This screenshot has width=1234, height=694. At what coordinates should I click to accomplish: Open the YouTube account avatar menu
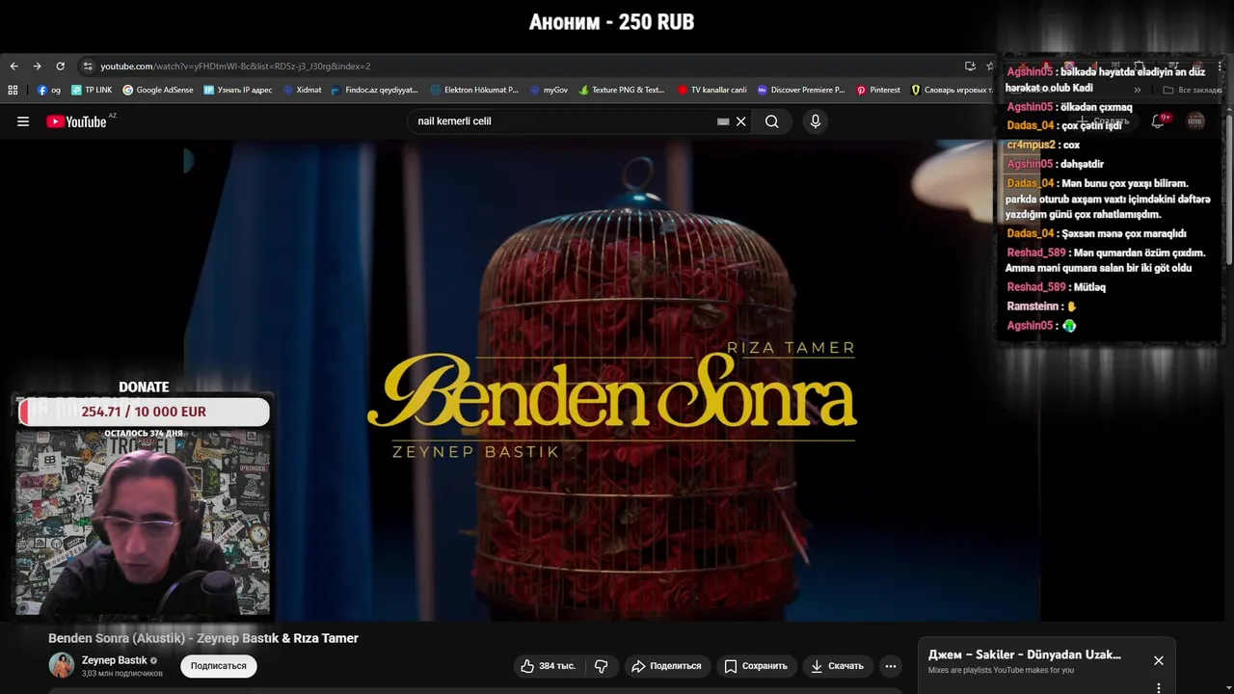[x=1195, y=120]
